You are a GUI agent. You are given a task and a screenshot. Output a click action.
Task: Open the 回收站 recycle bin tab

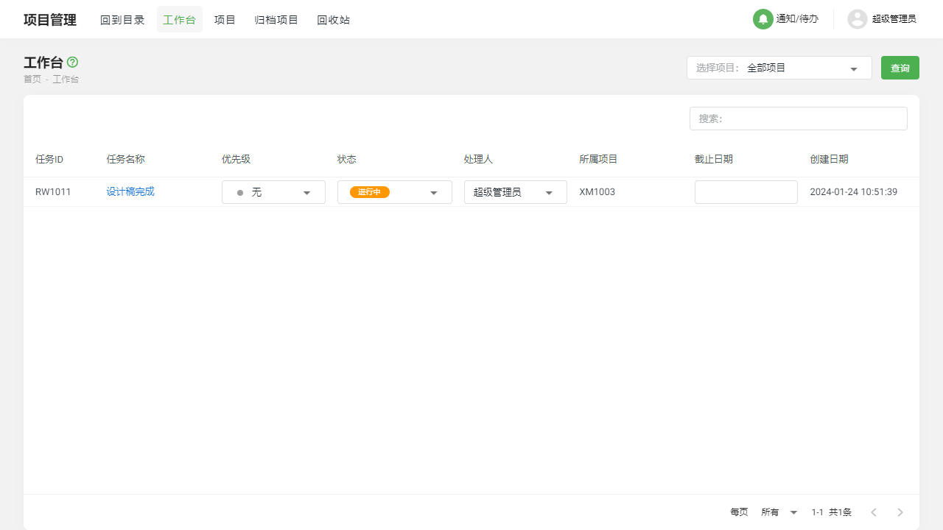pos(333,20)
